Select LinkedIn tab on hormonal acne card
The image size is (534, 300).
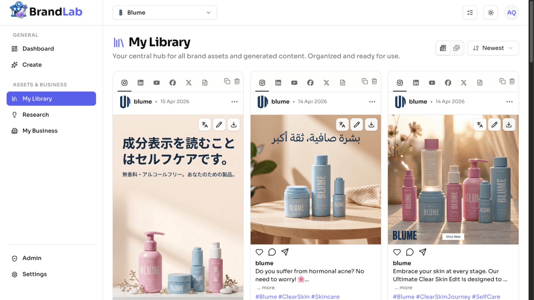(x=278, y=82)
